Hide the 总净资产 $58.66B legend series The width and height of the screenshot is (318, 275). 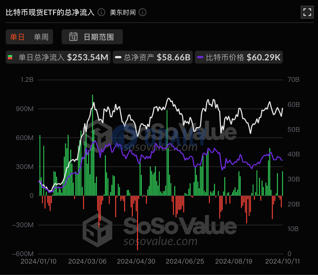point(153,57)
